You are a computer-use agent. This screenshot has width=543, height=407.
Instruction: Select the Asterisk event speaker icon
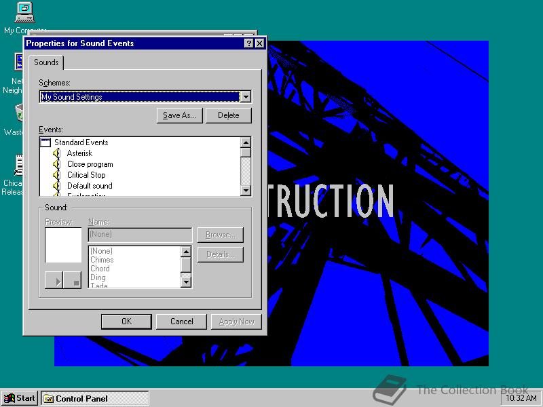coord(56,153)
